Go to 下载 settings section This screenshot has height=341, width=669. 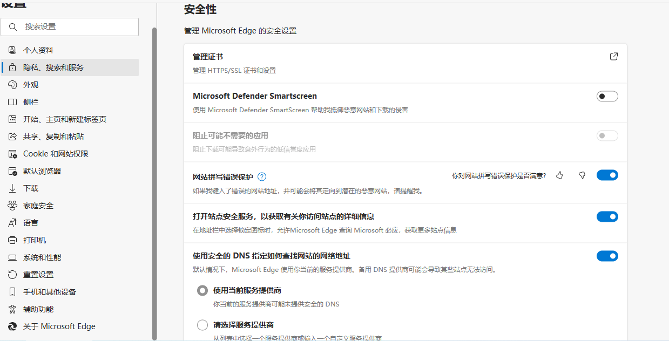70,188
